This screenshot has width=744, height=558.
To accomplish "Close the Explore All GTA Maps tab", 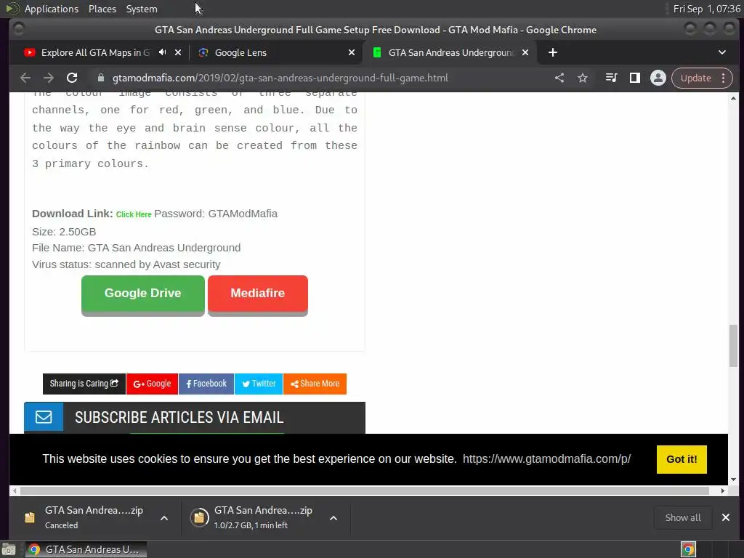I will pyautogui.click(x=178, y=52).
